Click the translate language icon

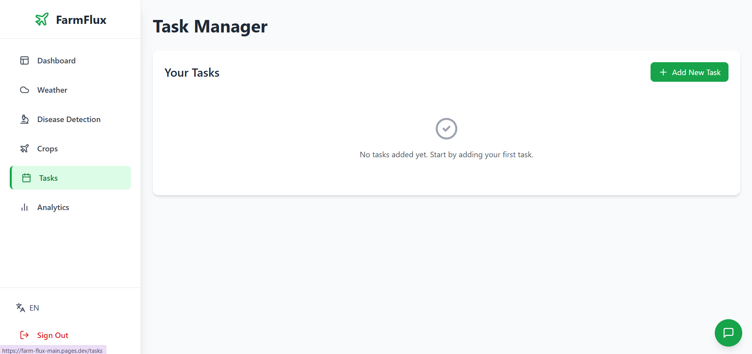20,308
